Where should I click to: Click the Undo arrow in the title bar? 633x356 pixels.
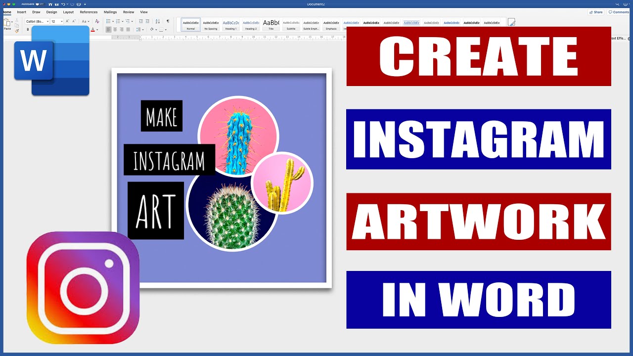pos(63,4)
